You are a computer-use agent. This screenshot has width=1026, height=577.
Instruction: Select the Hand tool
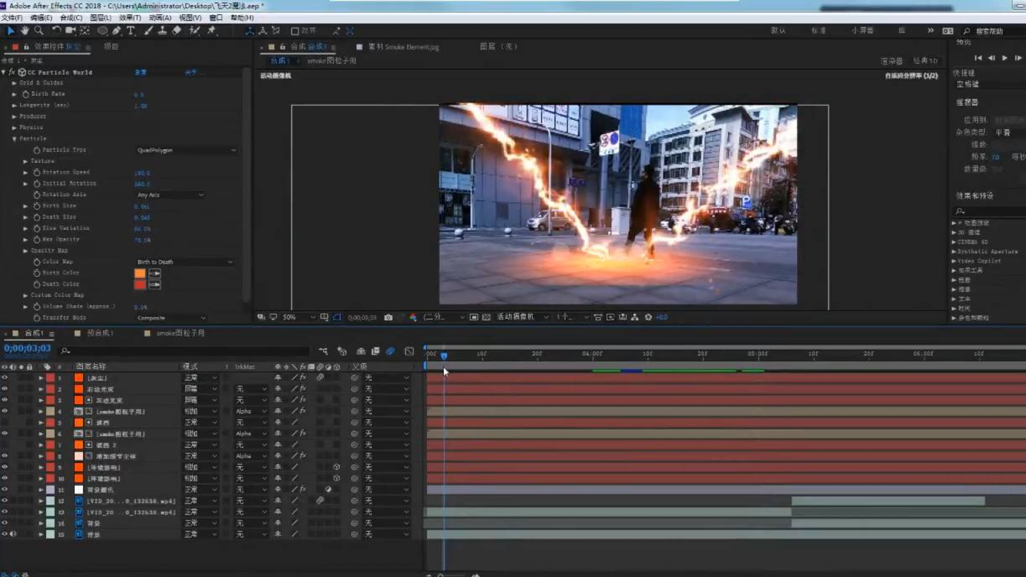(25, 30)
